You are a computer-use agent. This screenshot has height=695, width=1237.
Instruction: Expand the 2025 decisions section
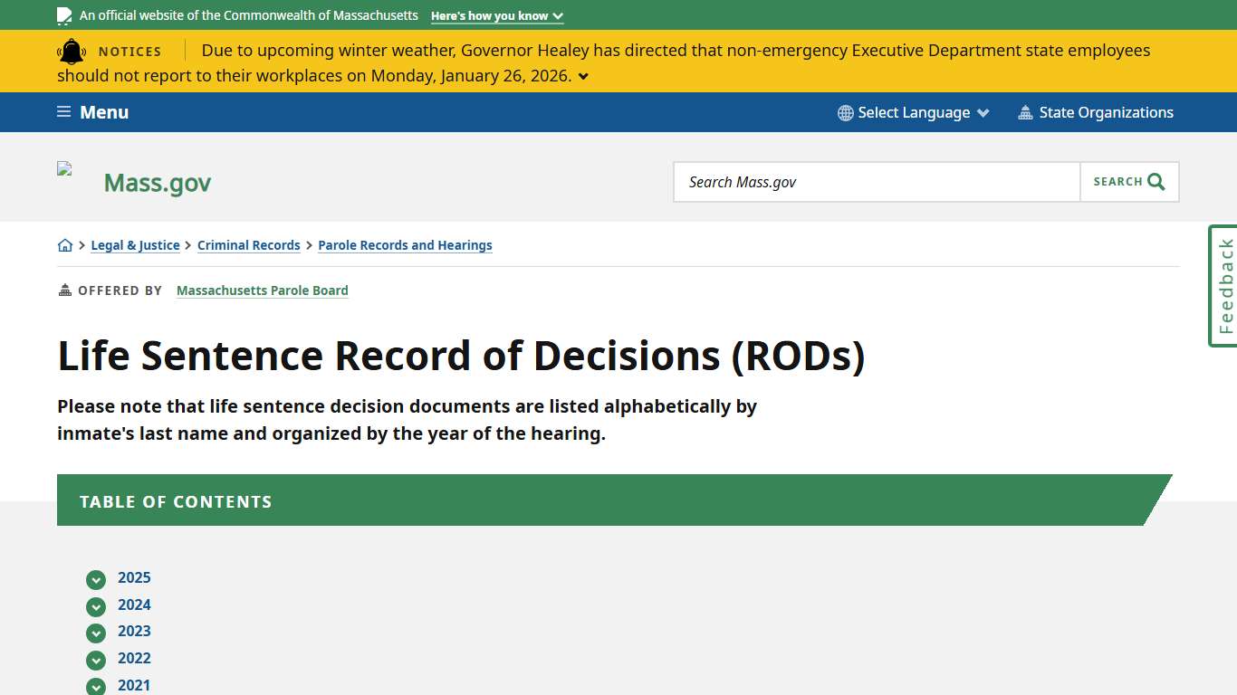[x=96, y=579]
